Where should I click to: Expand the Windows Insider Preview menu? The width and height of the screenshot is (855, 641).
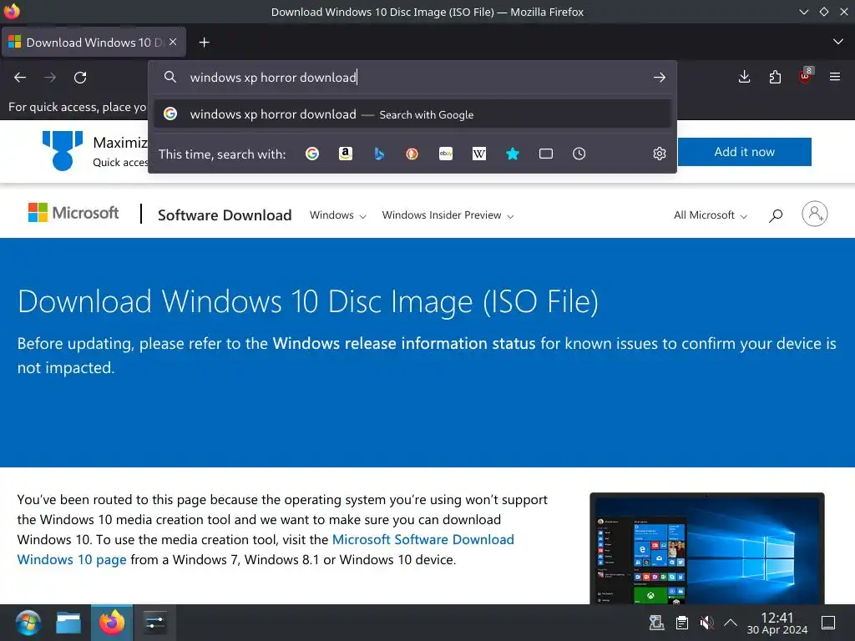(x=448, y=215)
